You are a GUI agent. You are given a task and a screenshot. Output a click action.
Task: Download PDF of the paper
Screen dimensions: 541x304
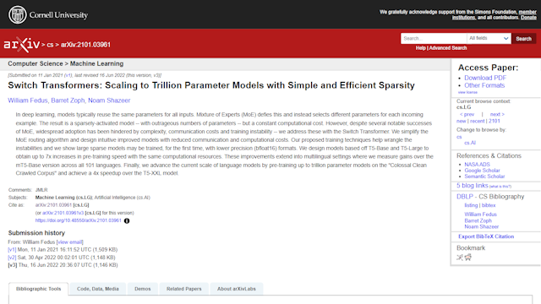point(485,78)
